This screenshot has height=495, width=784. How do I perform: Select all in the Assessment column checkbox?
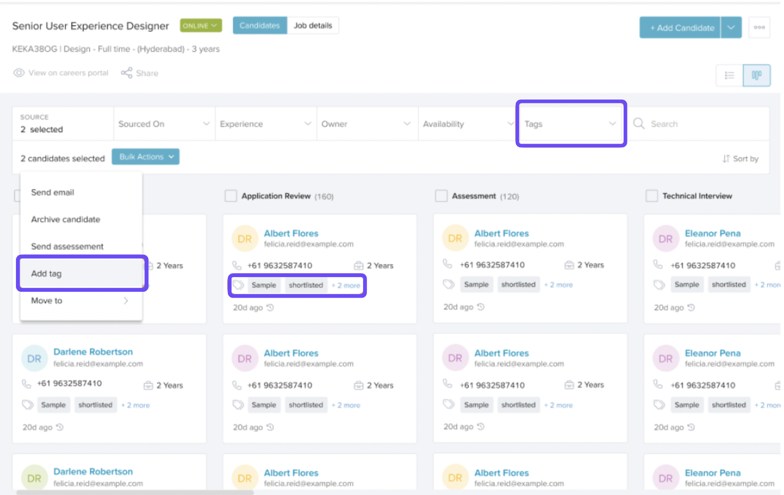(441, 196)
